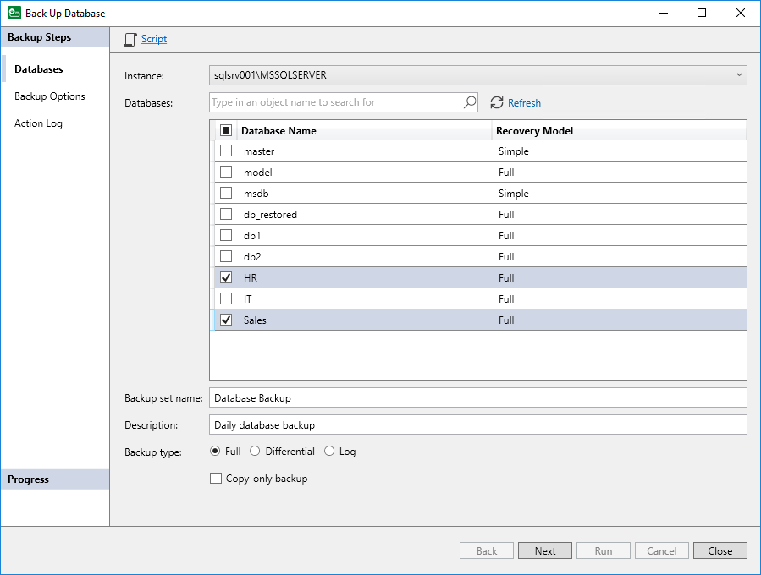761x575 pixels.
Task: Open the Action Log step
Action: tap(38, 123)
